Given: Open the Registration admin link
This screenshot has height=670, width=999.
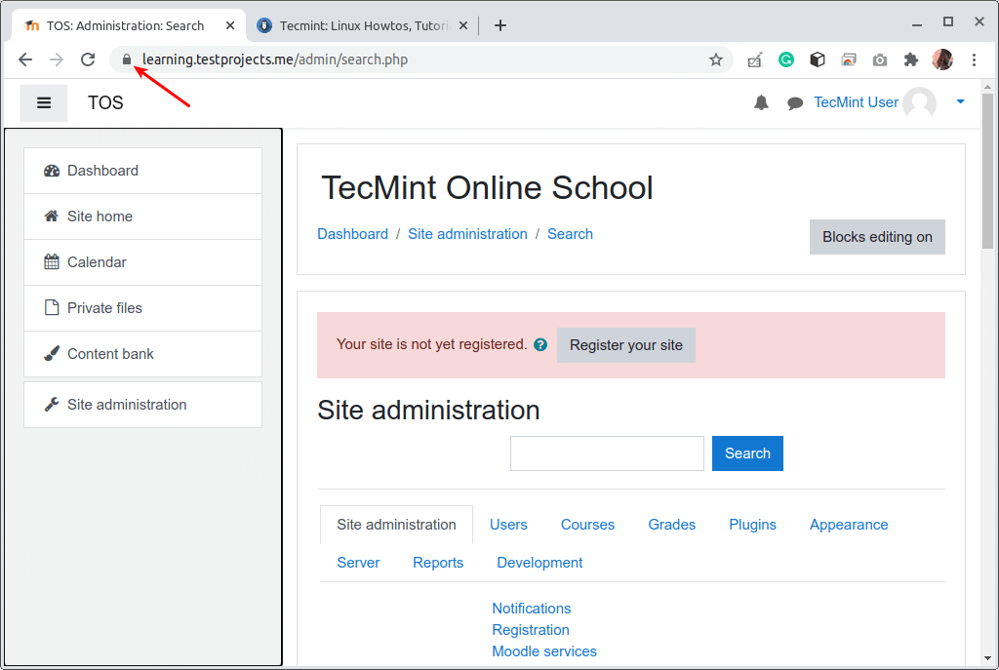Looking at the screenshot, I should point(531,630).
